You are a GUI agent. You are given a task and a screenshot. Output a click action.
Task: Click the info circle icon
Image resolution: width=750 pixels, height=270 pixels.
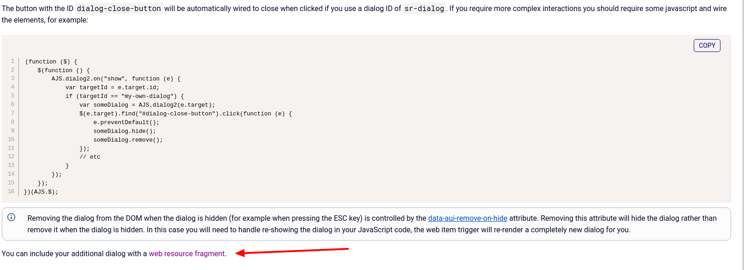pyautogui.click(x=11, y=218)
